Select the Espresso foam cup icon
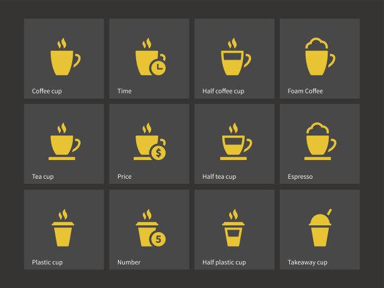This screenshot has width=384, height=288. (321, 141)
